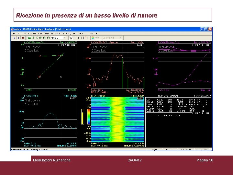The image size is (233, 175).
Task: Select the green active trace A button
Action: pyautogui.click(x=29, y=38)
